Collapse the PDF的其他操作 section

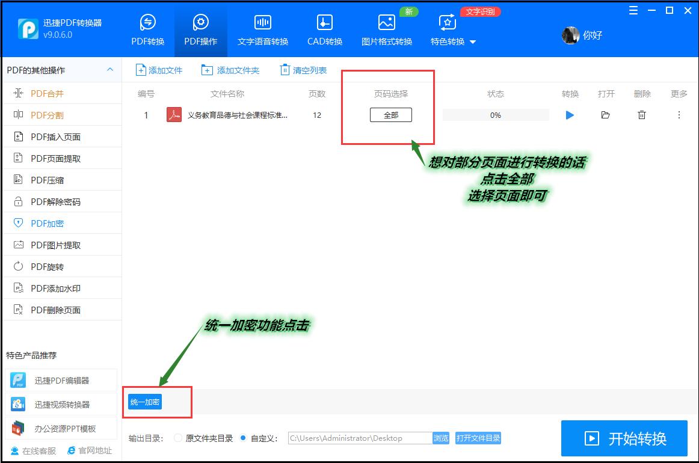tap(109, 70)
